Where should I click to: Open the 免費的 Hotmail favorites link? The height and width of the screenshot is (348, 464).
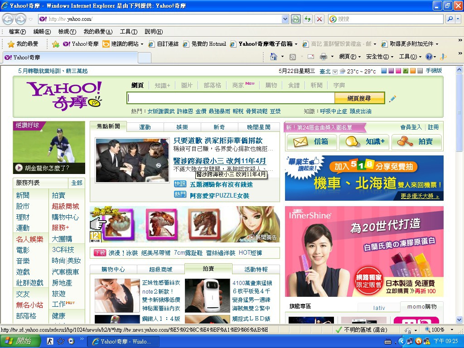point(204,44)
